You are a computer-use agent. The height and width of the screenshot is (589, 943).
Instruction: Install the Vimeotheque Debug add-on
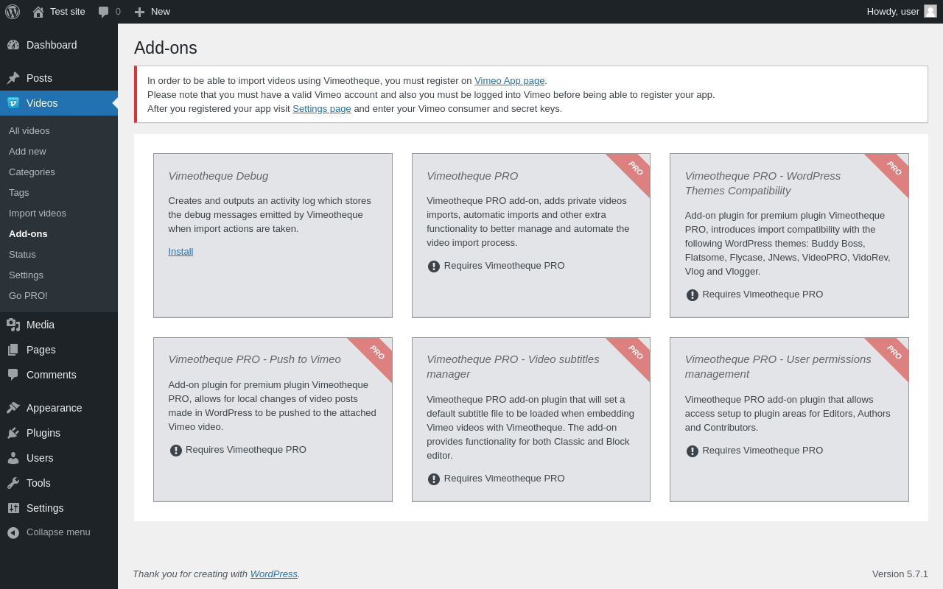[180, 252]
